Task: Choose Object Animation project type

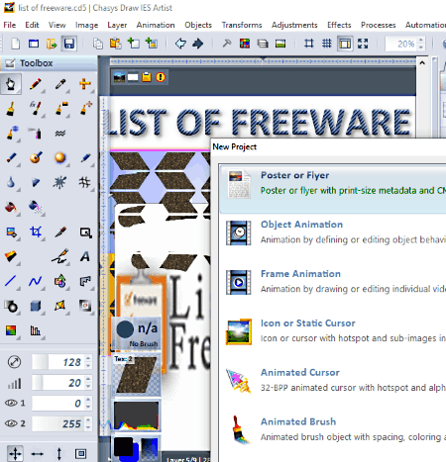Action: click(x=333, y=232)
